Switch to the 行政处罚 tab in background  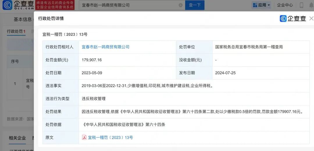tap(16, 31)
